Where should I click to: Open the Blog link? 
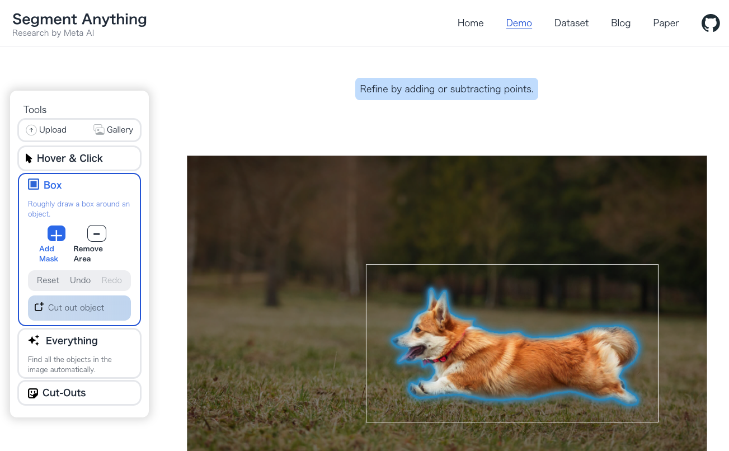click(620, 23)
